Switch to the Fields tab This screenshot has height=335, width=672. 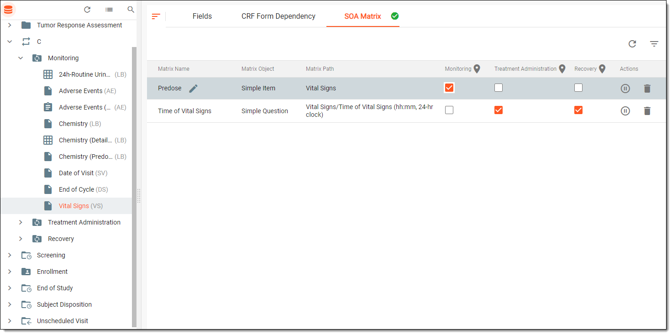coord(202,16)
